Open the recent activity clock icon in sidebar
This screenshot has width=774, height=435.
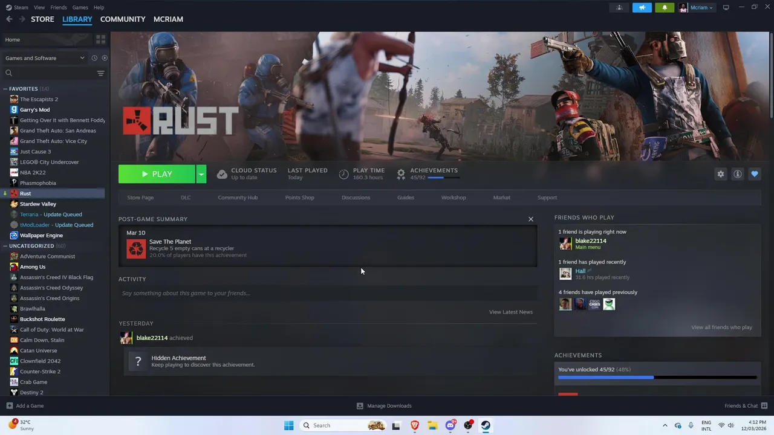pyautogui.click(x=94, y=58)
